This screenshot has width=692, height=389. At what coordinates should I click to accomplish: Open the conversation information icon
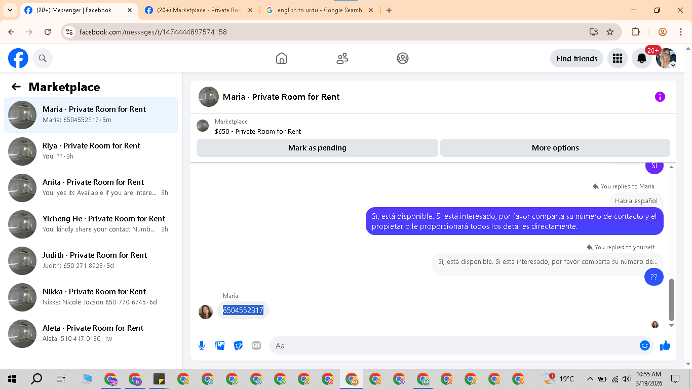660,97
